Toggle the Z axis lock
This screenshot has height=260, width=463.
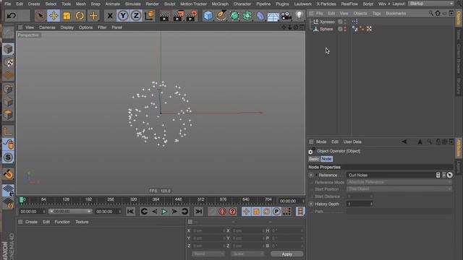tap(136, 15)
